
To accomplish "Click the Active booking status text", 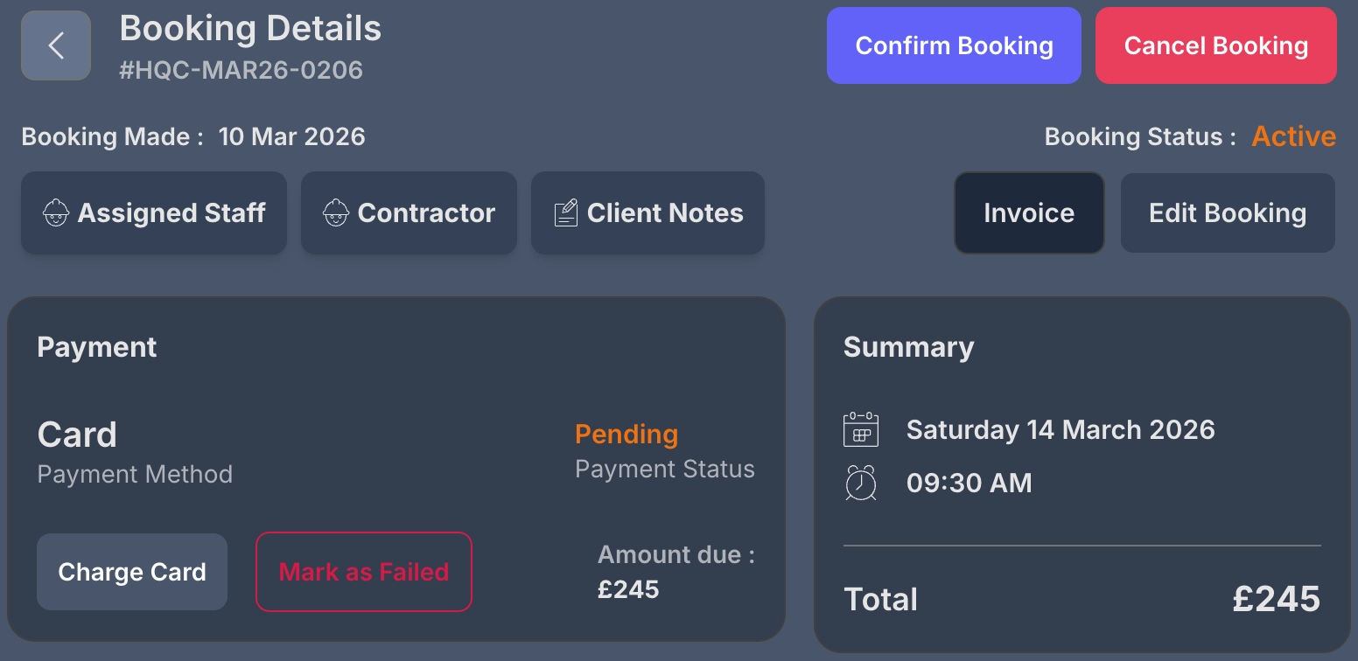I will coord(1294,136).
